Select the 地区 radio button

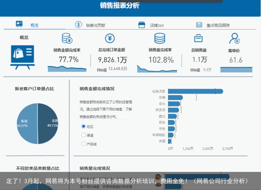point(84,126)
